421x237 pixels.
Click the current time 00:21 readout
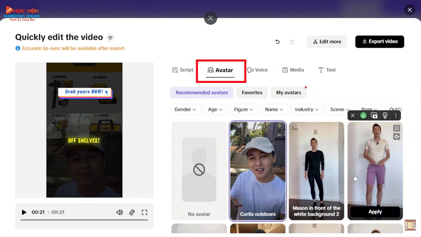38,212
